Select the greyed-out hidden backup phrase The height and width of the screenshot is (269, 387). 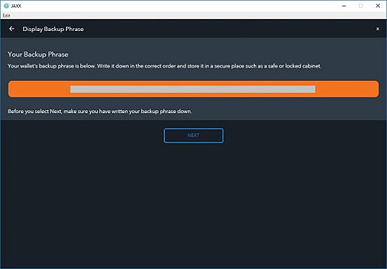pyautogui.click(x=192, y=89)
